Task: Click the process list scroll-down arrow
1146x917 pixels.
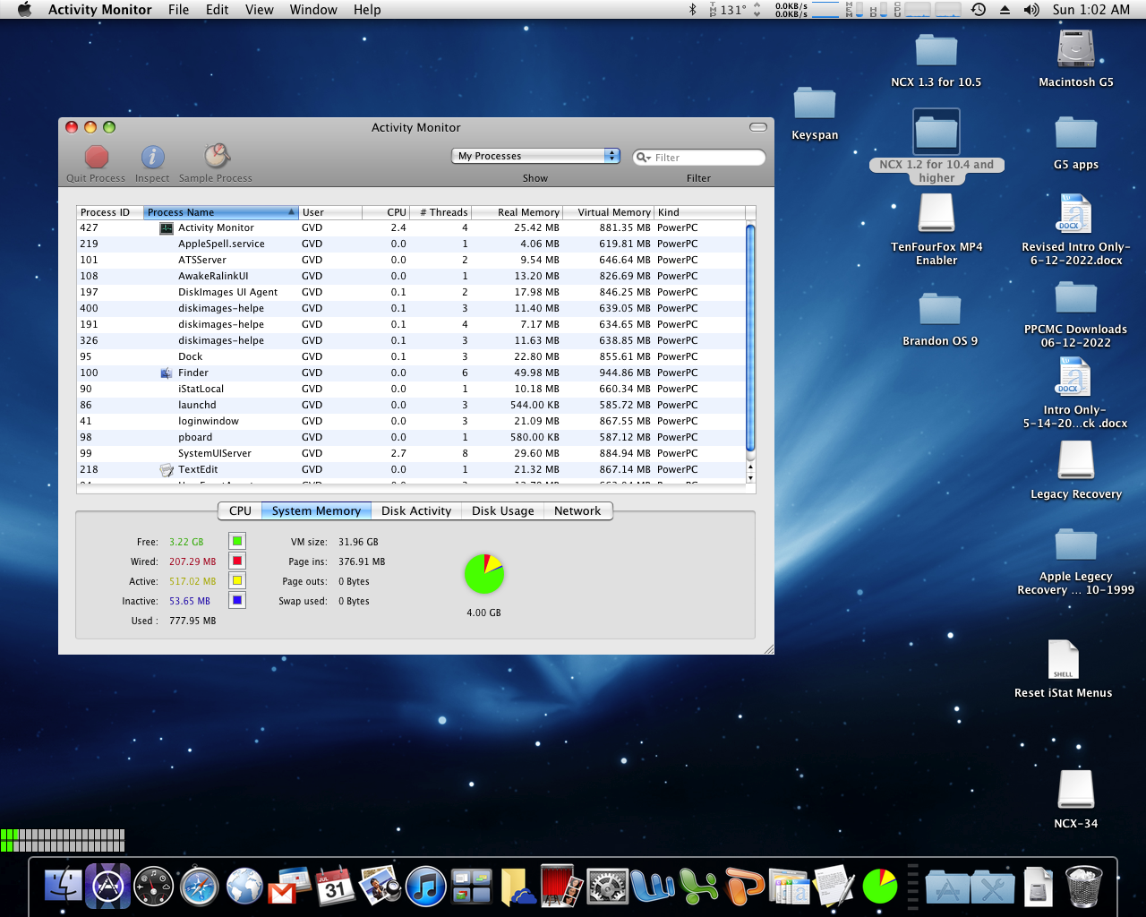Action: pos(750,478)
